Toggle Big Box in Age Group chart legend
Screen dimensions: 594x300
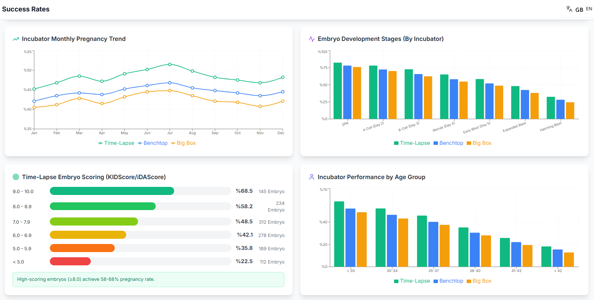click(x=479, y=281)
